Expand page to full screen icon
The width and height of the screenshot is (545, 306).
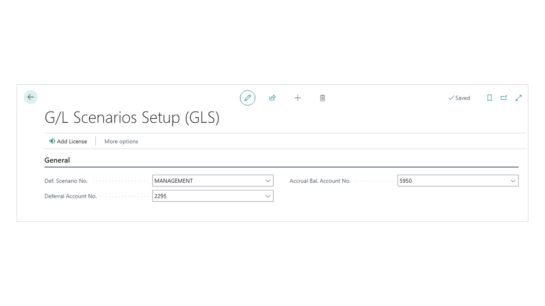[x=519, y=98]
